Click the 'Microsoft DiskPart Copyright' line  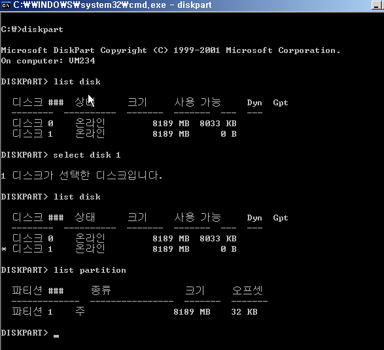click(x=171, y=50)
